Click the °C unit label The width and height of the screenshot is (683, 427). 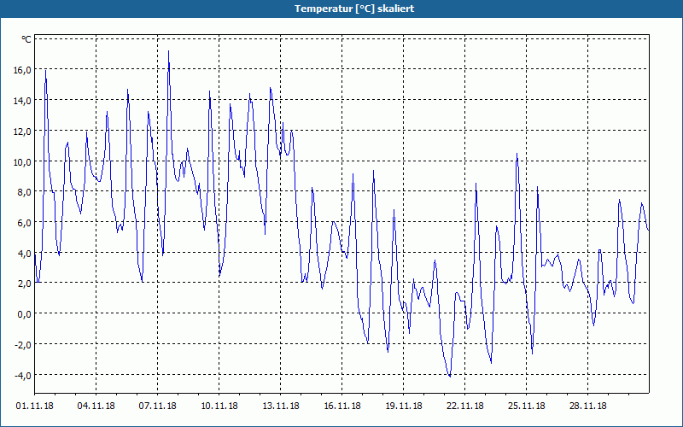26,39
